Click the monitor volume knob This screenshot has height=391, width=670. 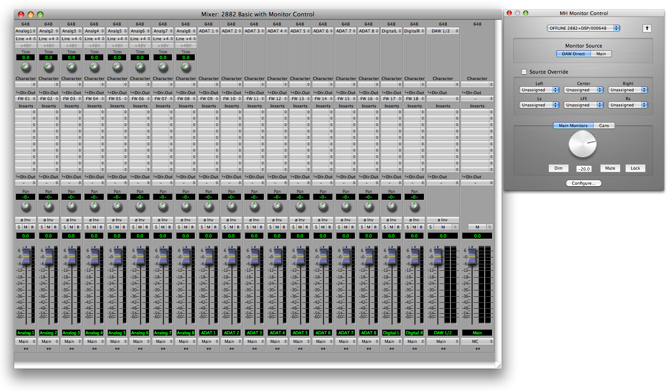[x=583, y=145]
